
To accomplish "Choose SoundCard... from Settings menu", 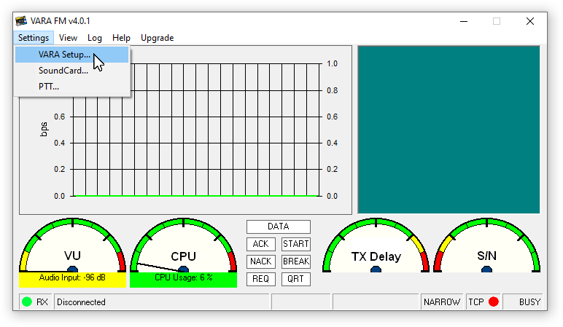I will [71, 71].
